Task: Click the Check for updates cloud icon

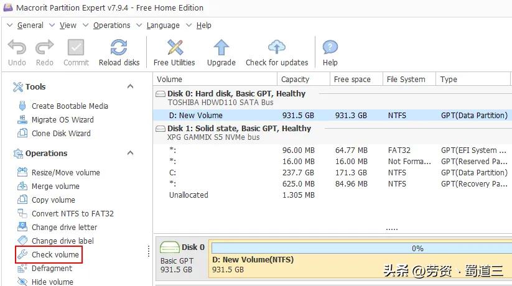Action: coord(277,47)
